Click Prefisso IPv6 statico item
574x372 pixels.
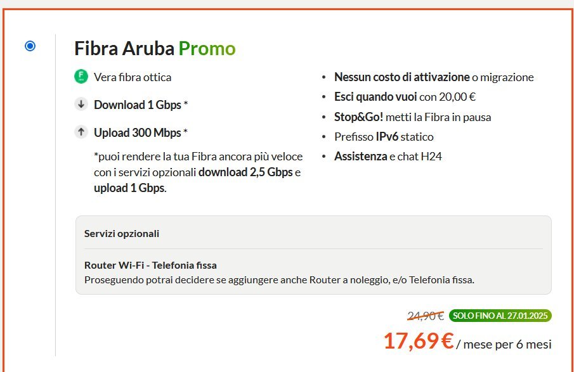[x=384, y=137]
